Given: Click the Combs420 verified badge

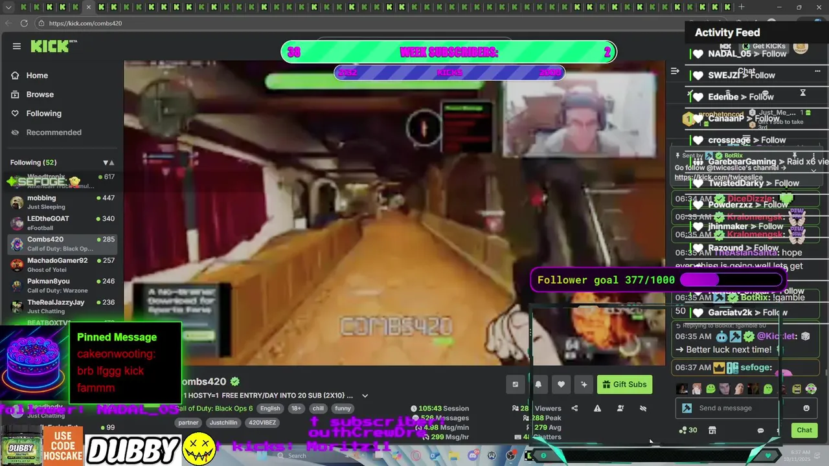Looking at the screenshot, I should [235, 382].
